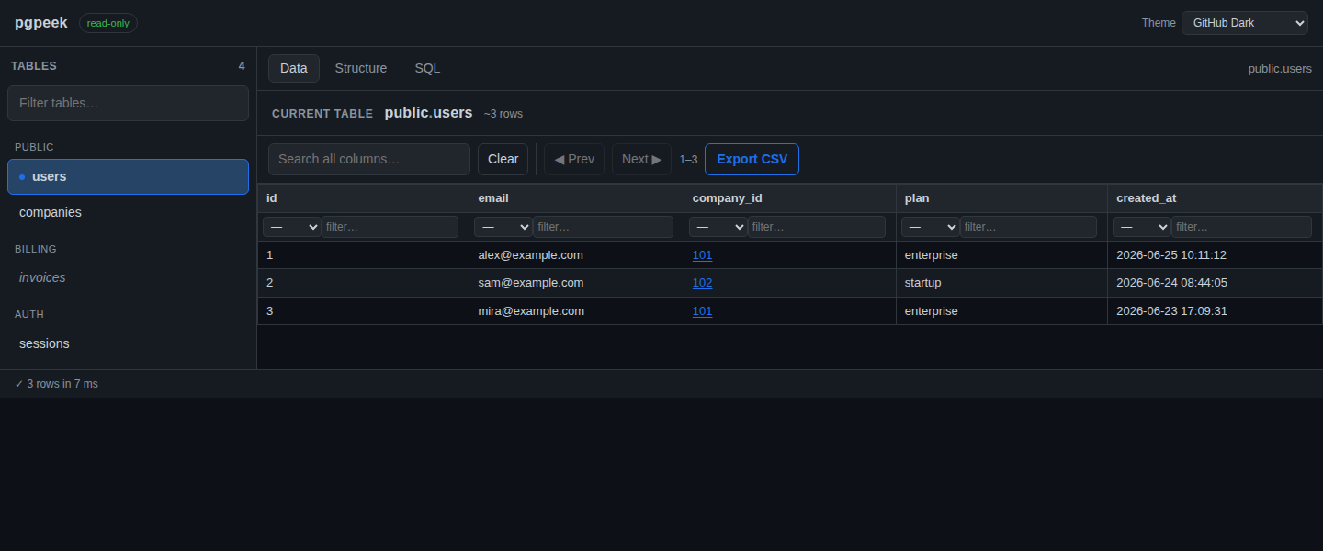
Task: Open the sessions table under Auth
Action: (128, 343)
